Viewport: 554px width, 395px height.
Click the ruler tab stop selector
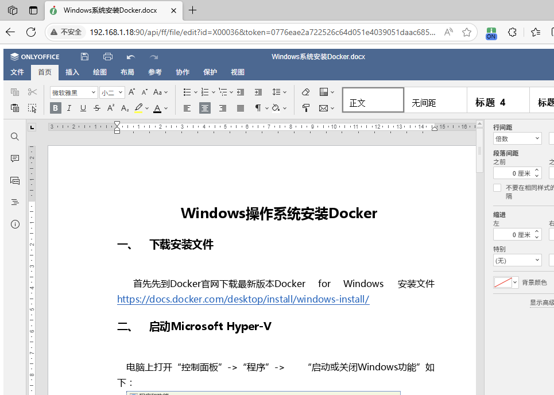[x=32, y=127]
